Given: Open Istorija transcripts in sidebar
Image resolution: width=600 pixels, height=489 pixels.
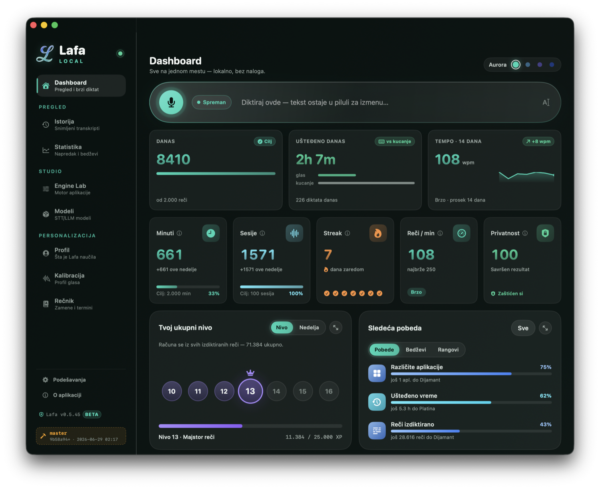Looking at the screenshot, I should click(x=81, y=124).
